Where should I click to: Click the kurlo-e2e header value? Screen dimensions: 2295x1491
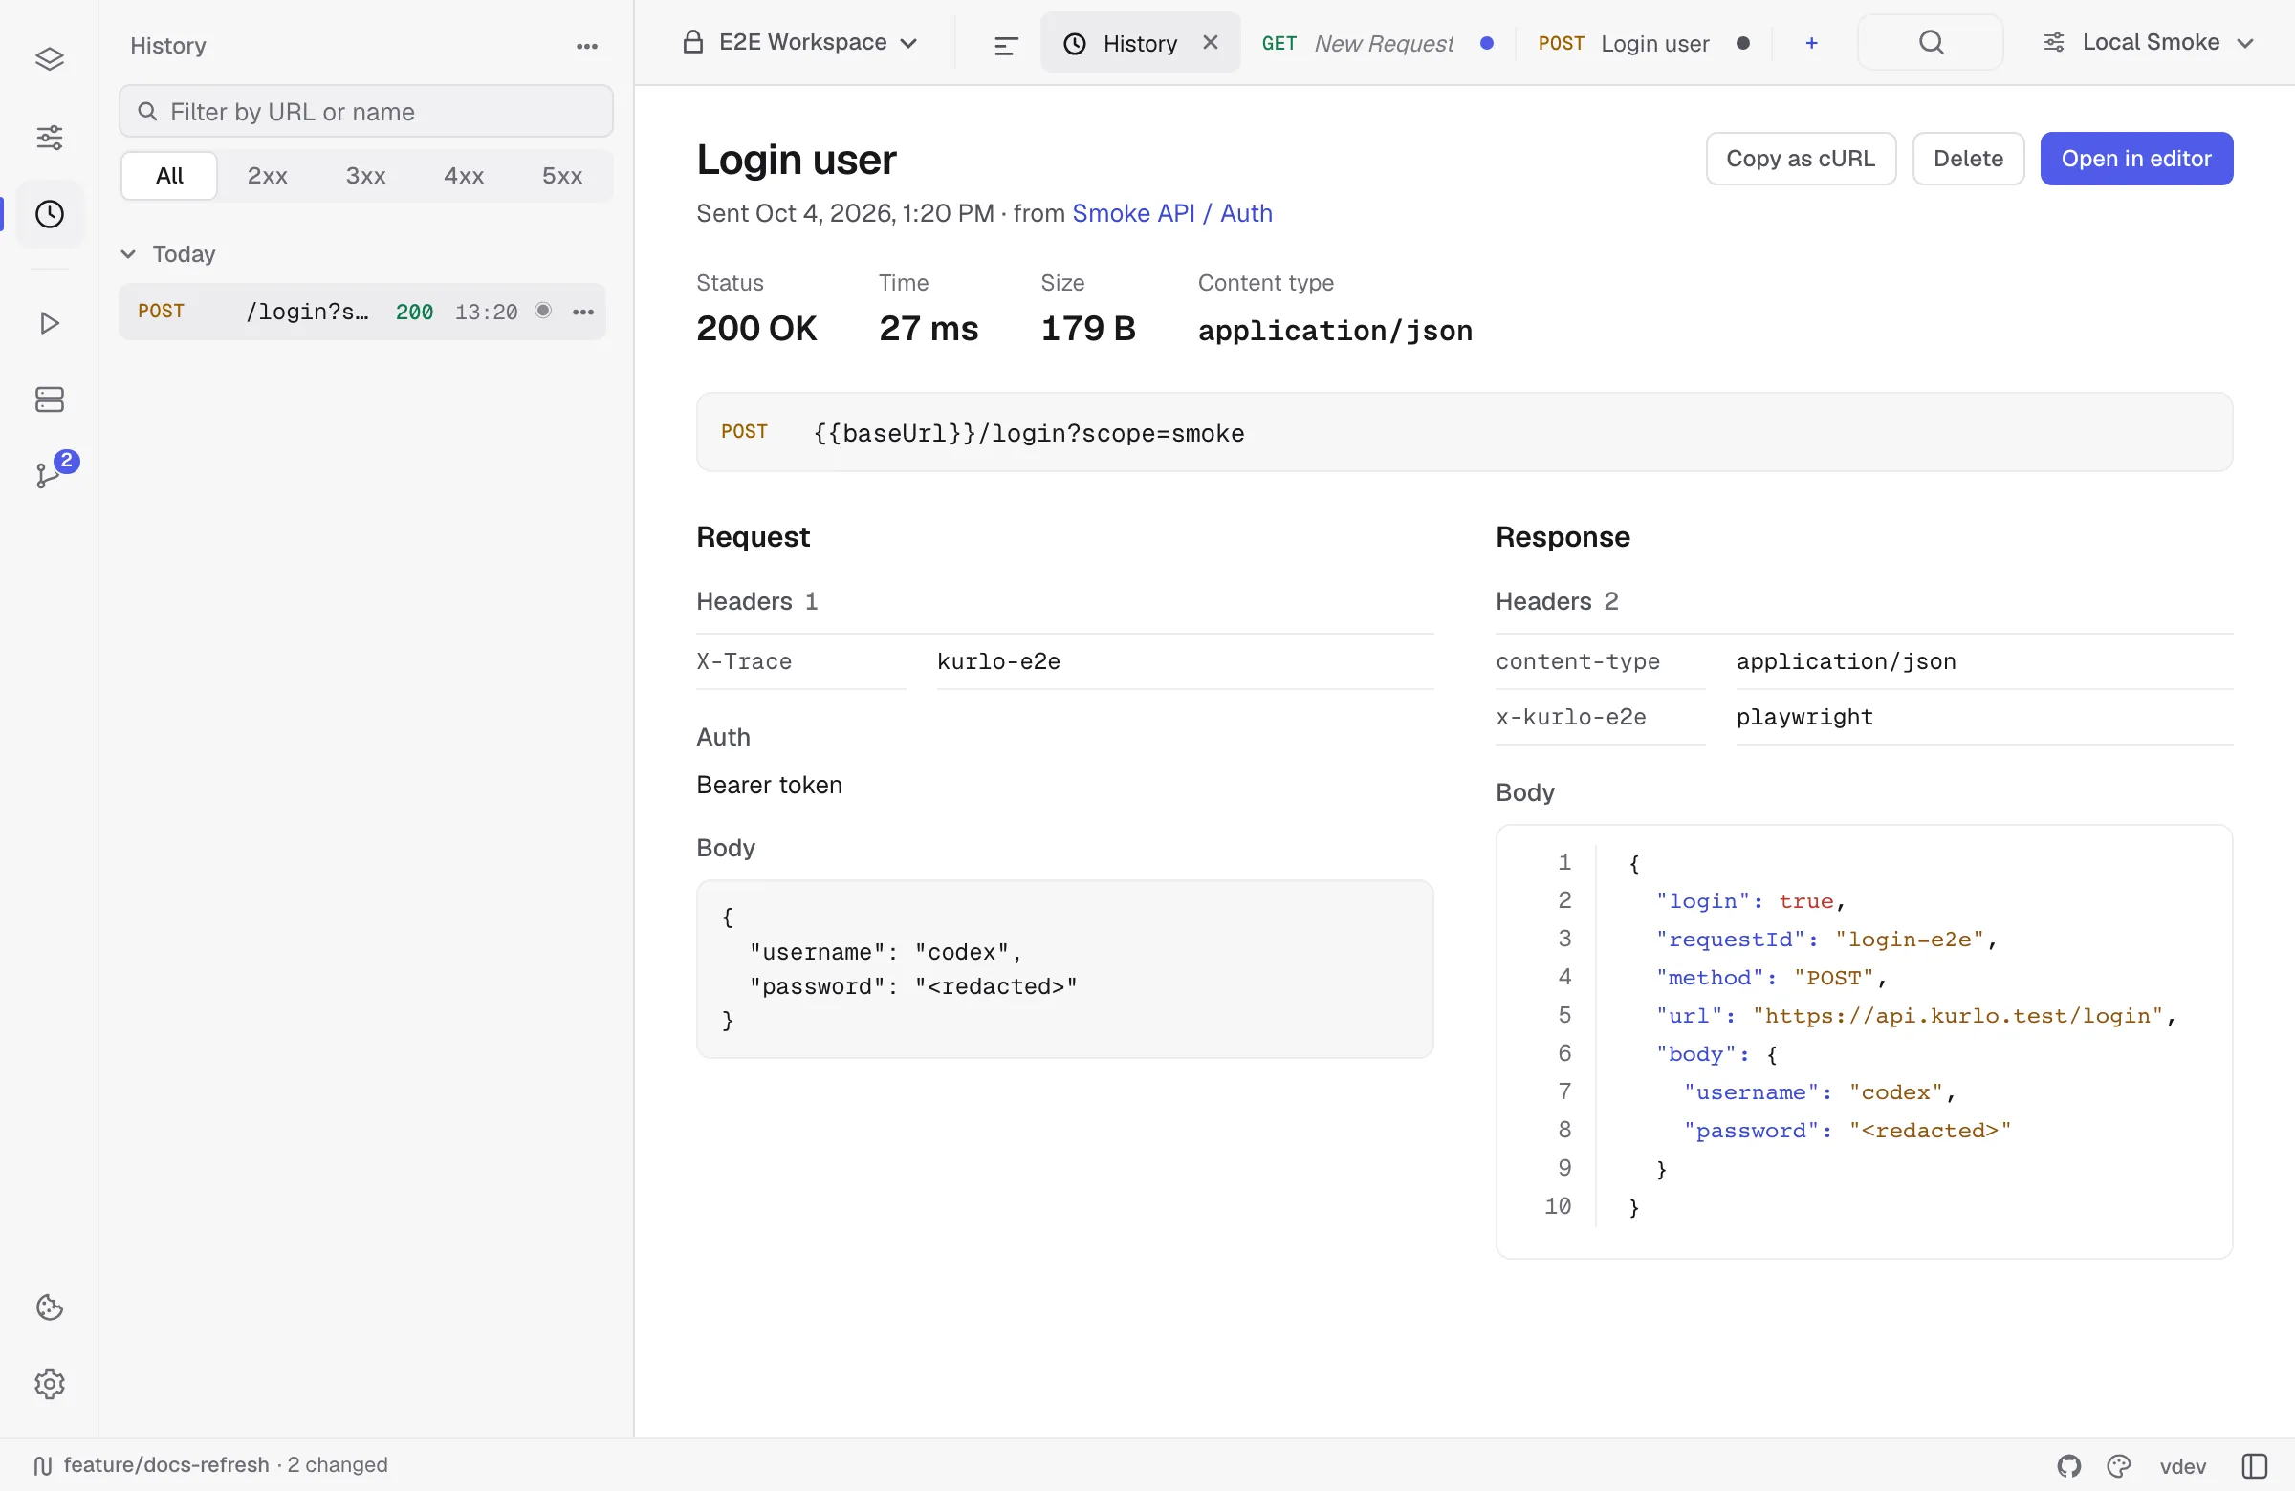(x=999, y=661)
